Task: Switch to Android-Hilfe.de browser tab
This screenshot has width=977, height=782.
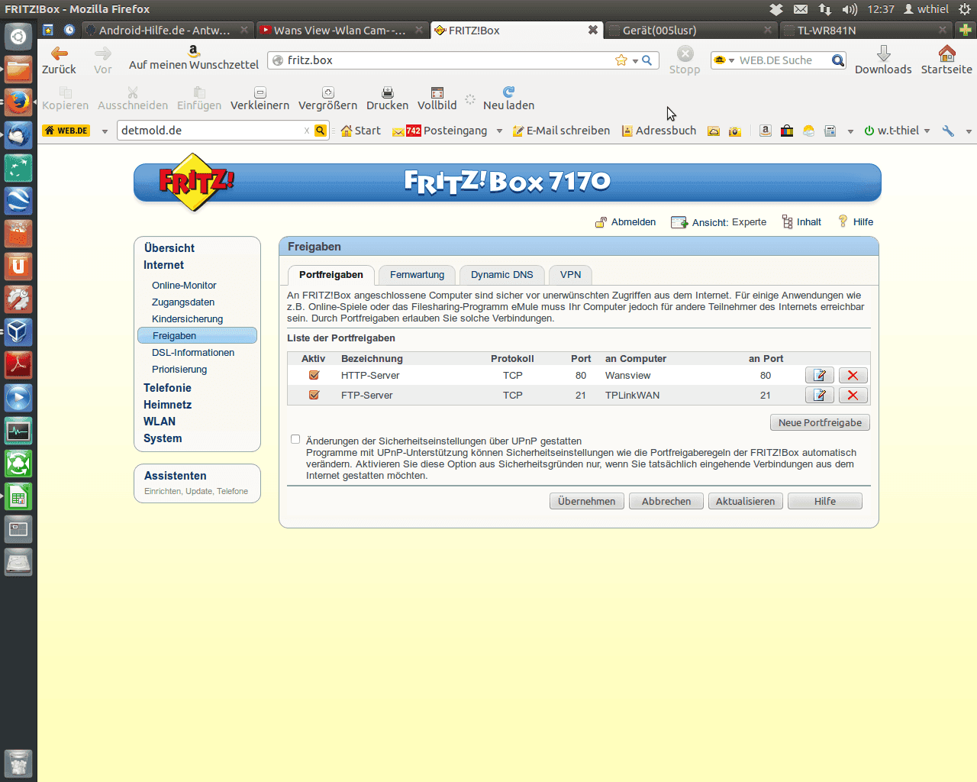Action: pos(166,31)
